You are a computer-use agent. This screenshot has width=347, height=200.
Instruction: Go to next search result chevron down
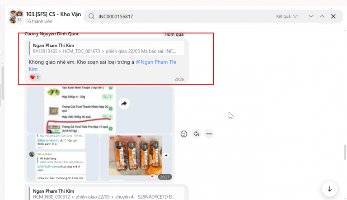(x=311, y=16)
